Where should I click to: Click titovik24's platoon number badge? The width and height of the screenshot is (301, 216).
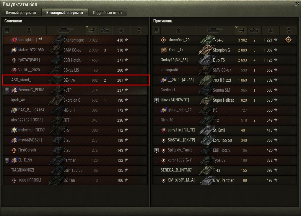click(x=156, y=100)
